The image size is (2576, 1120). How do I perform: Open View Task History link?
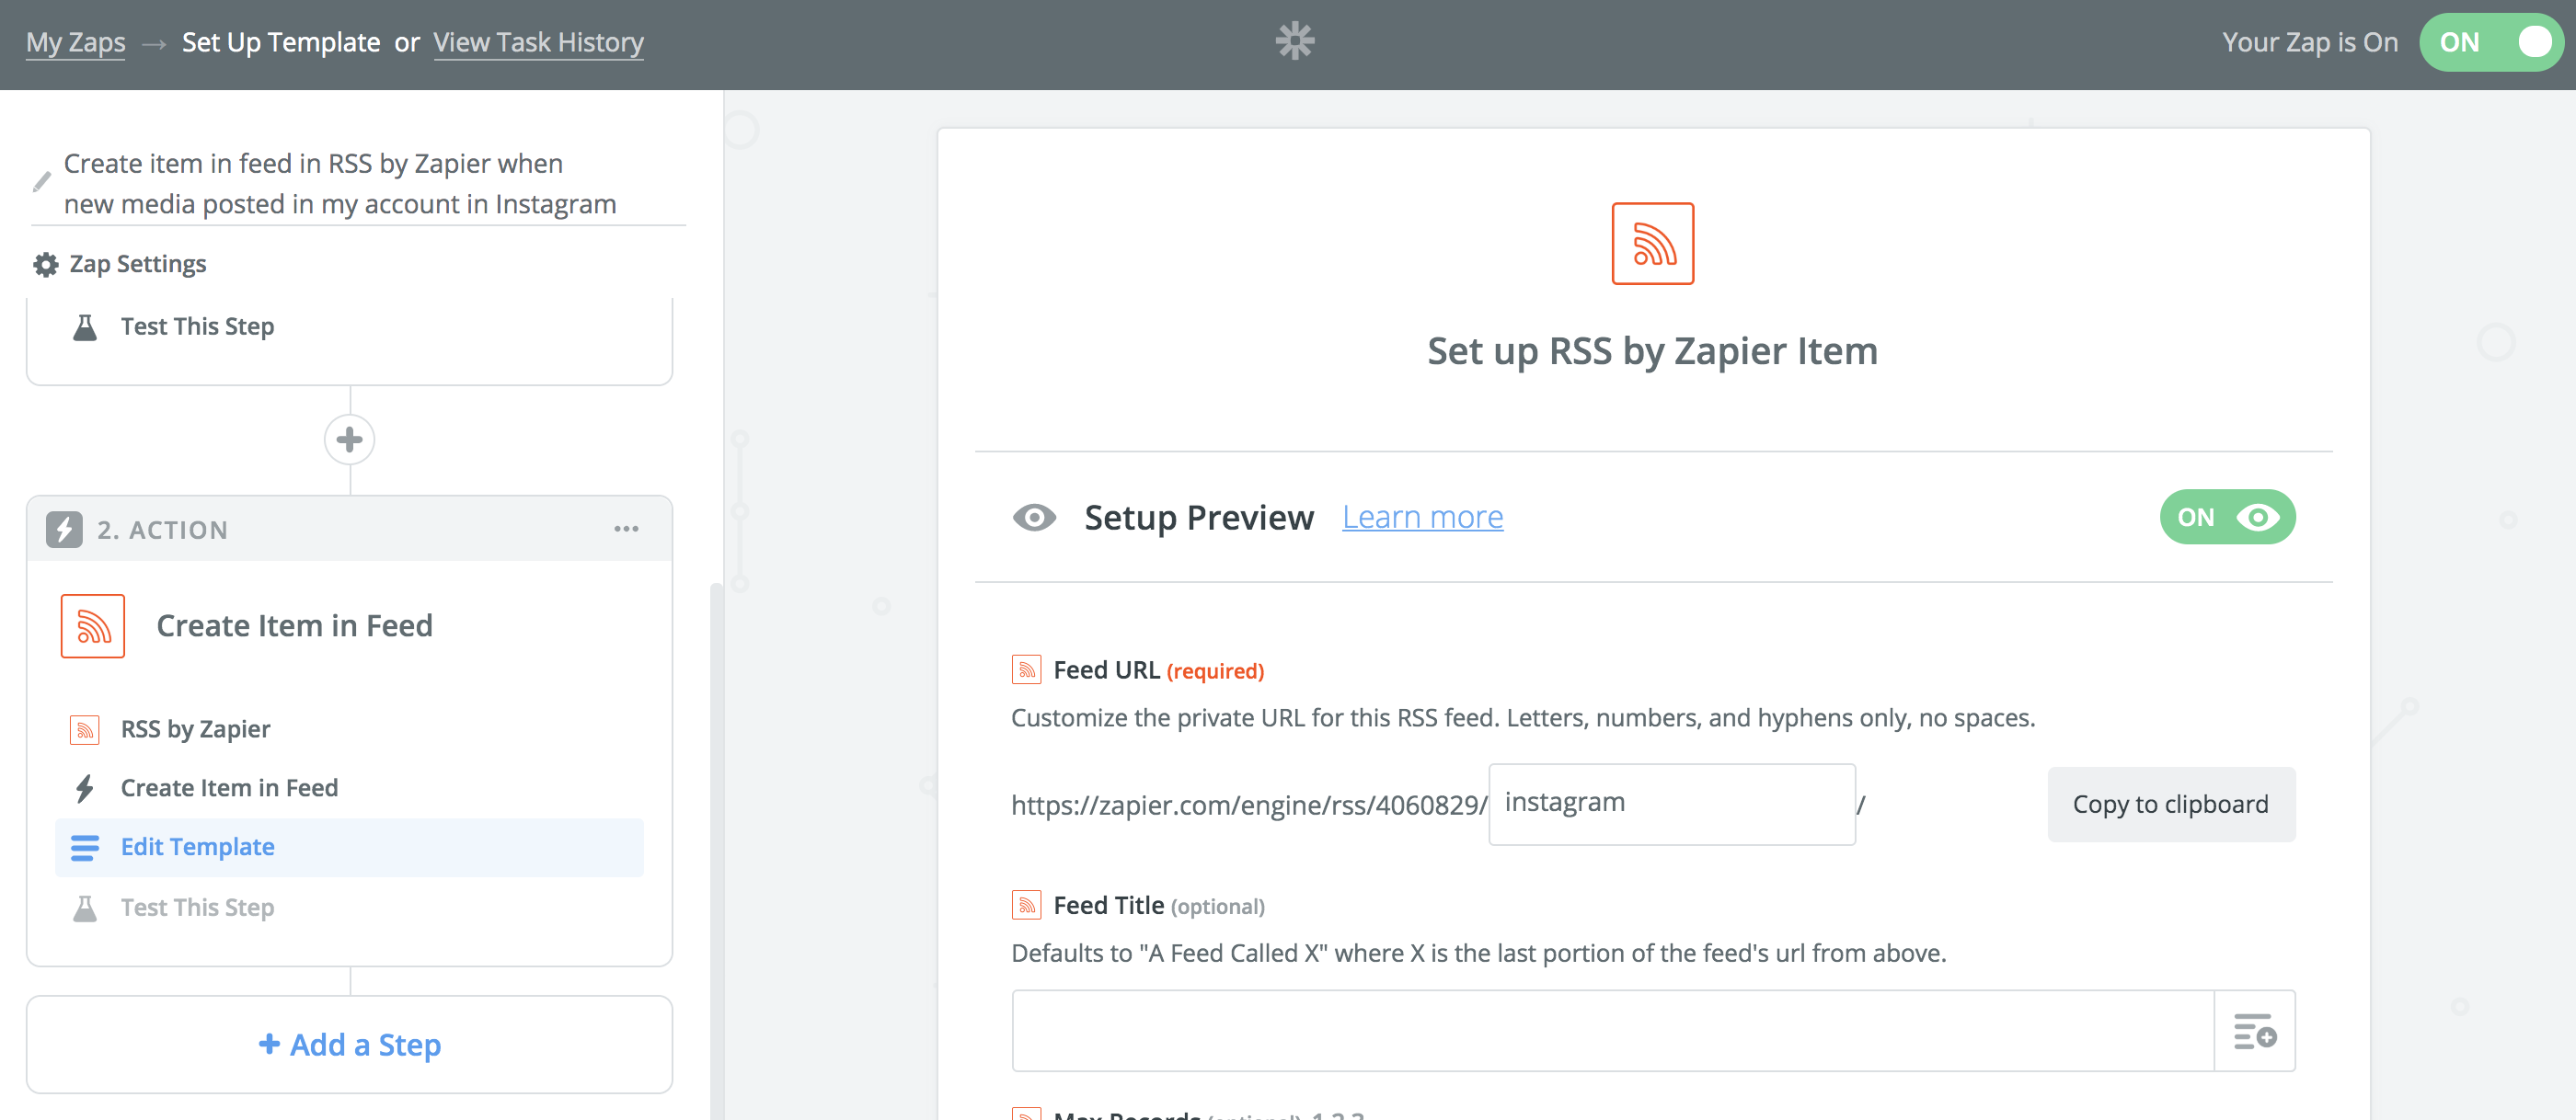(538, 42)
